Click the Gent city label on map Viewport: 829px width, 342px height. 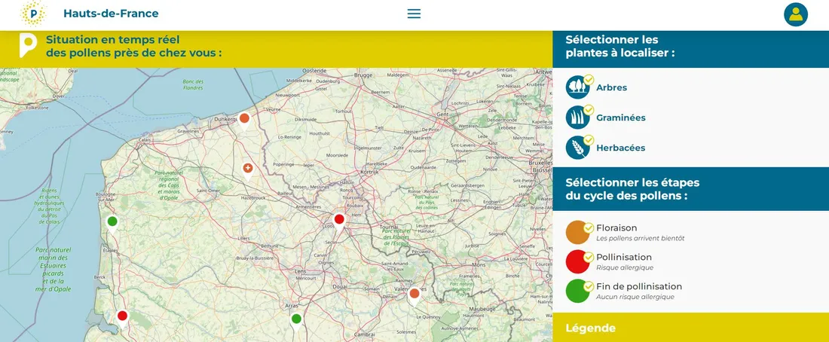pos(443,115)
